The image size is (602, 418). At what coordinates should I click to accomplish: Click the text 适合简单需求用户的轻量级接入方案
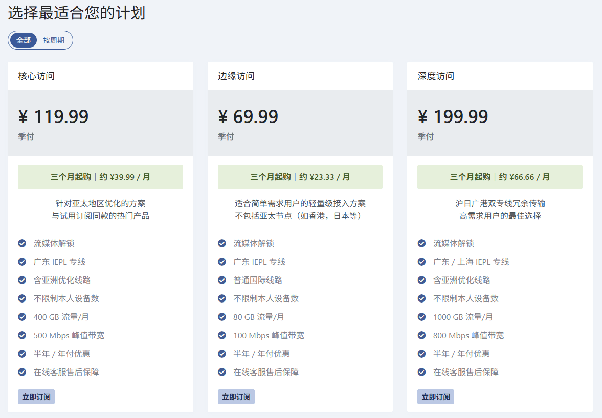coord(300,203)
